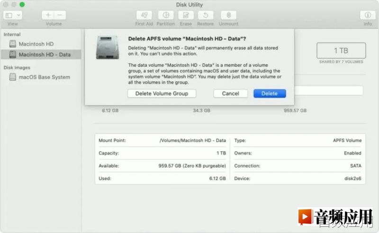Click the Internal sidebar section header
The height and width of the screenshot is (233, 379).
tap(12, 35)
